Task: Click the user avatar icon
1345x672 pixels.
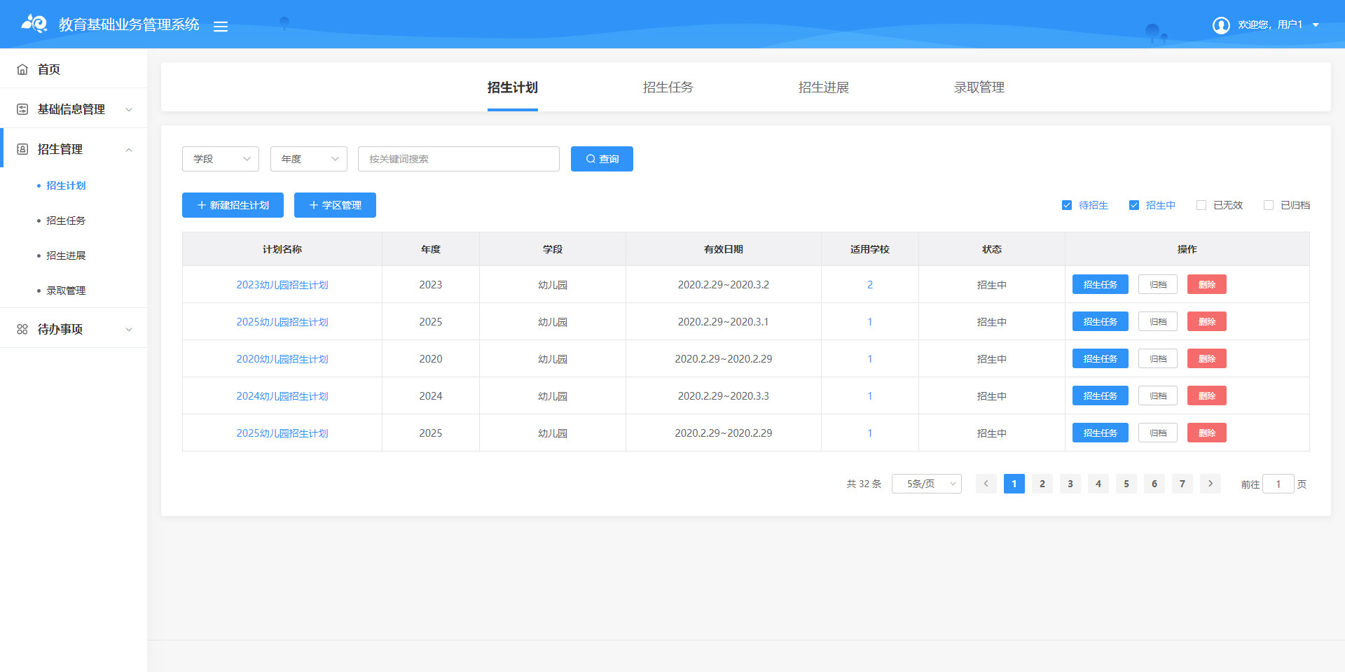Action: [x=1221, y=25]
